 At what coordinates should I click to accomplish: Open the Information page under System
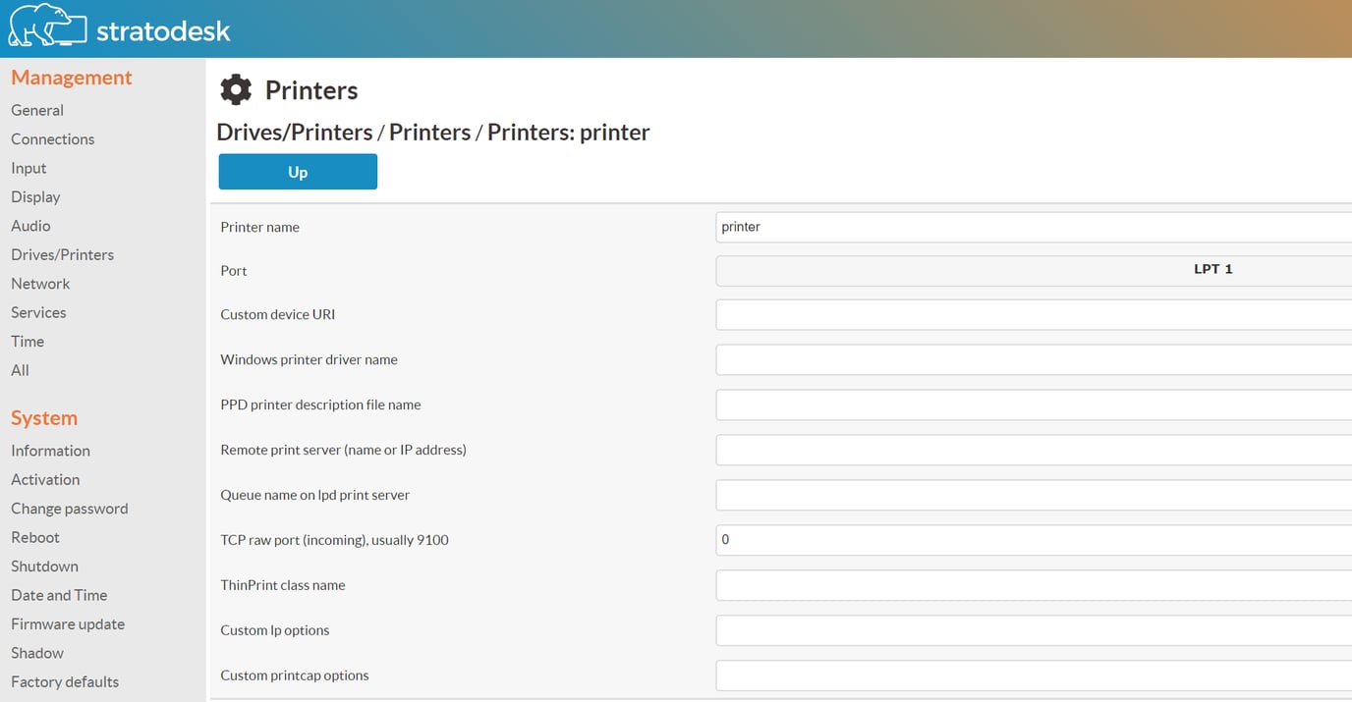(50, 450)
